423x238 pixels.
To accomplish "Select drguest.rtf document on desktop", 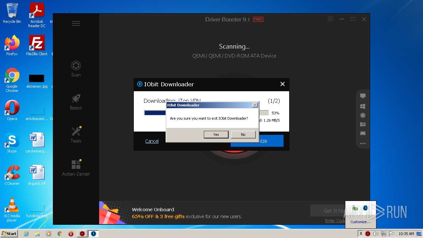I will pos(37,175).
